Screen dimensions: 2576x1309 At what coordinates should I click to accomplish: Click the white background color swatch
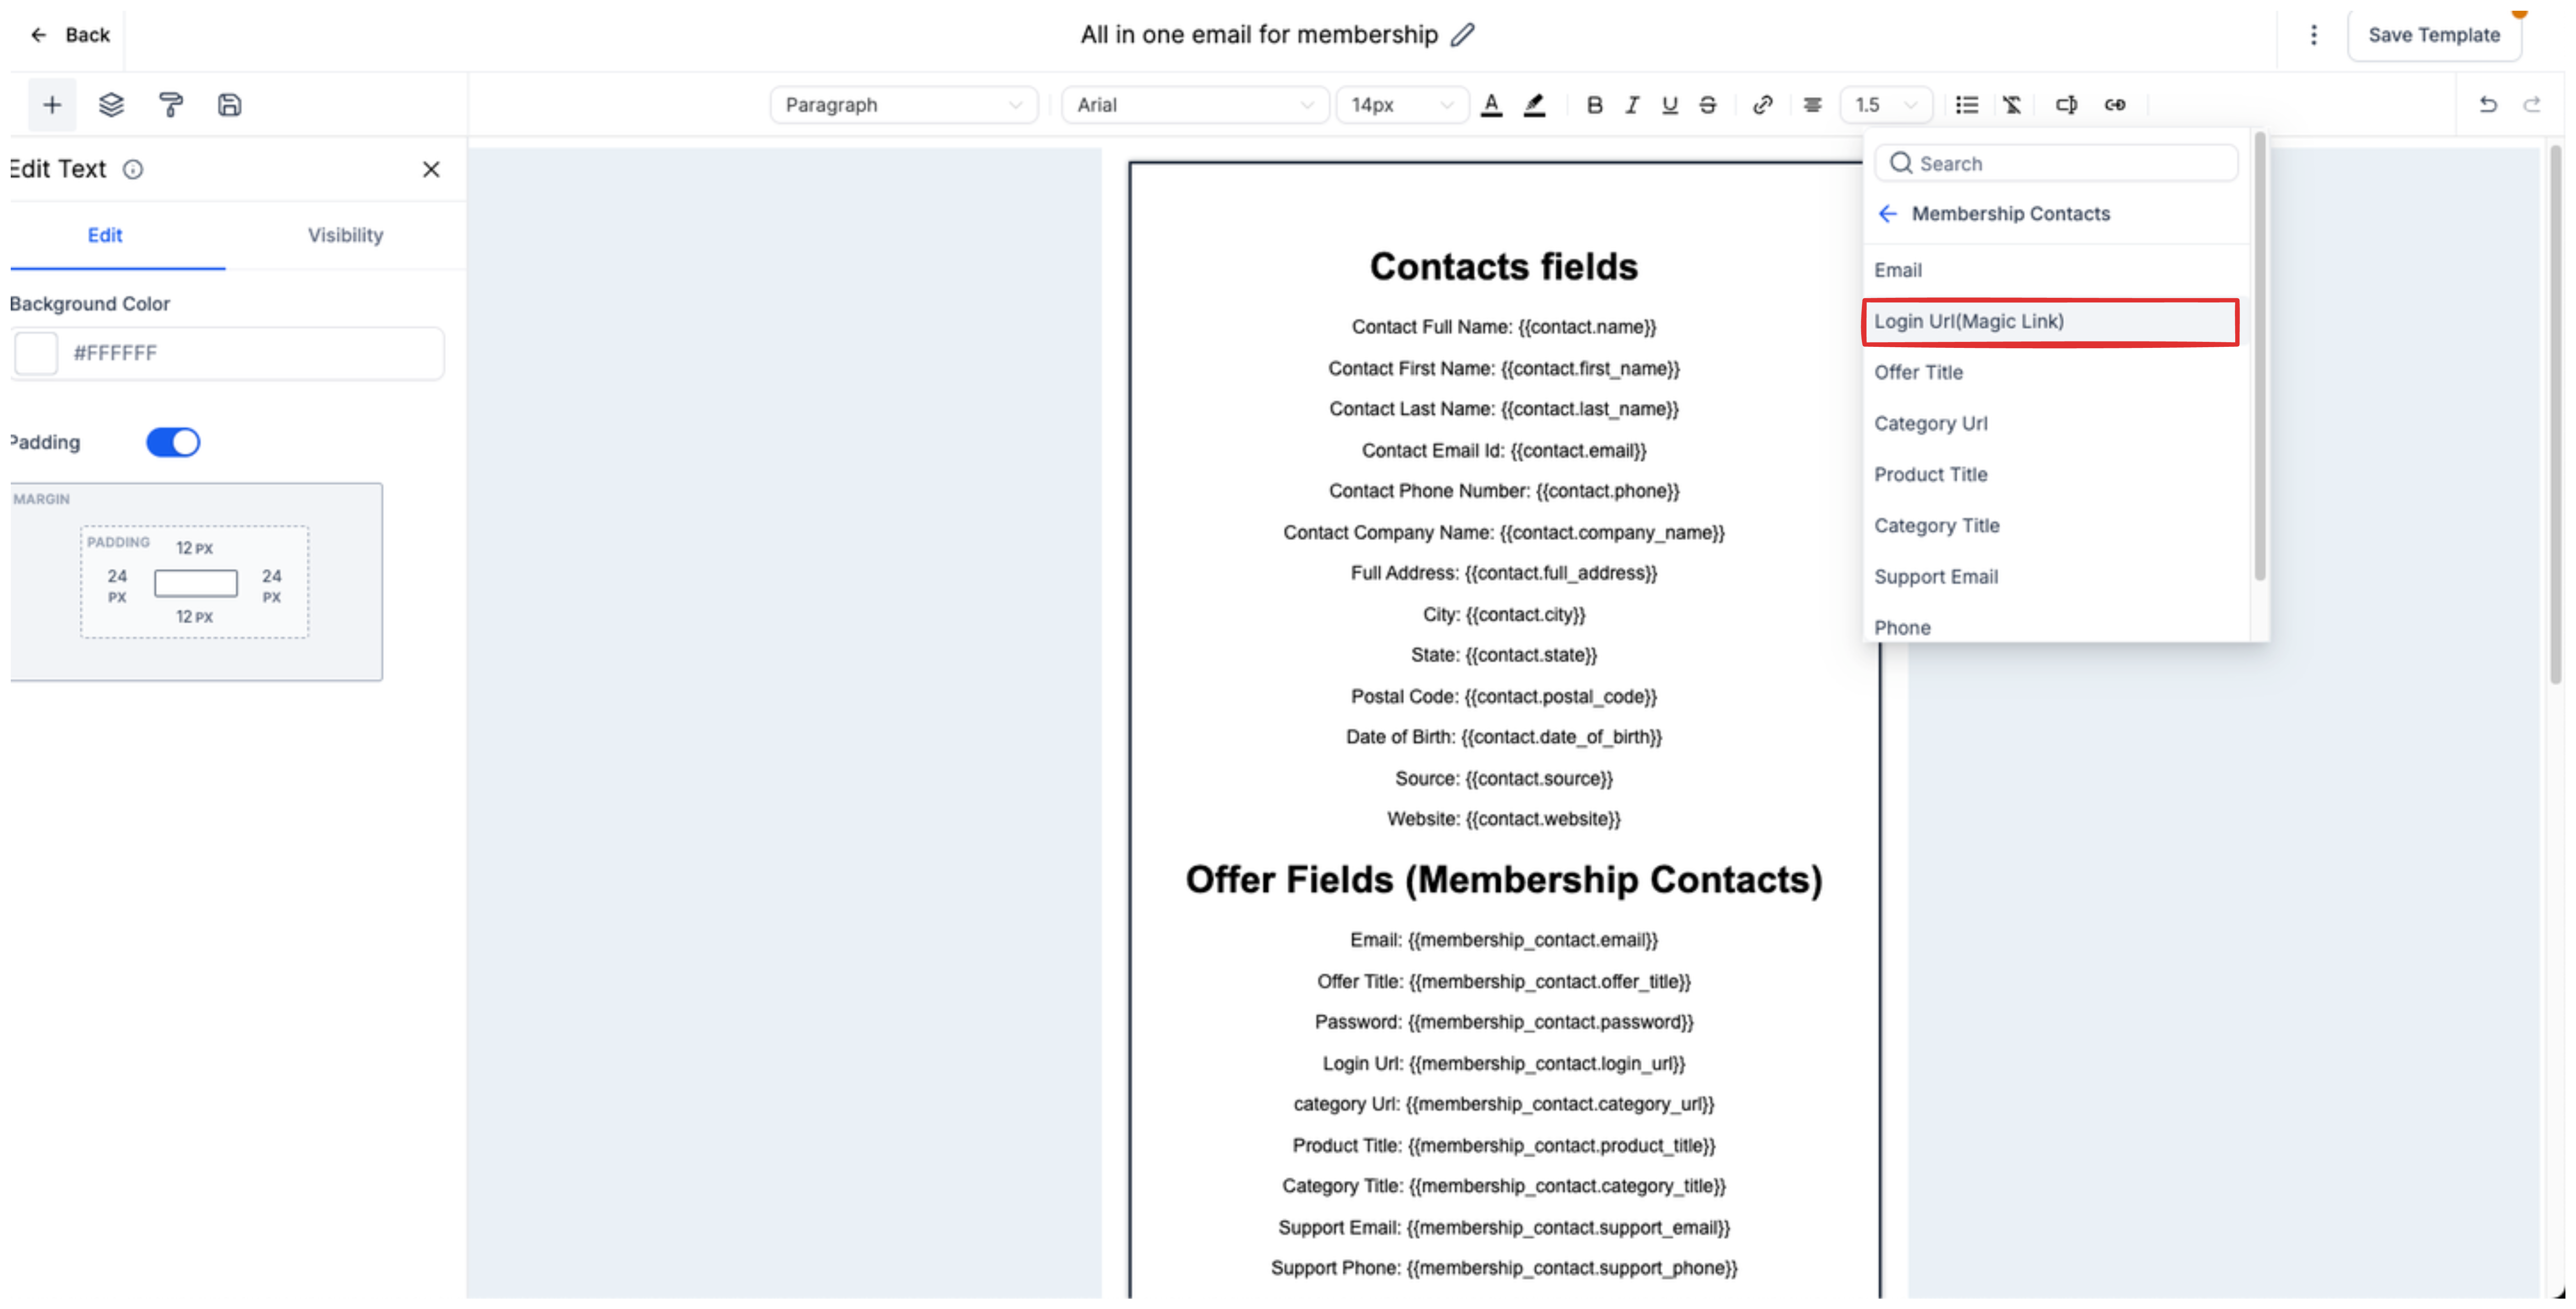37,353
